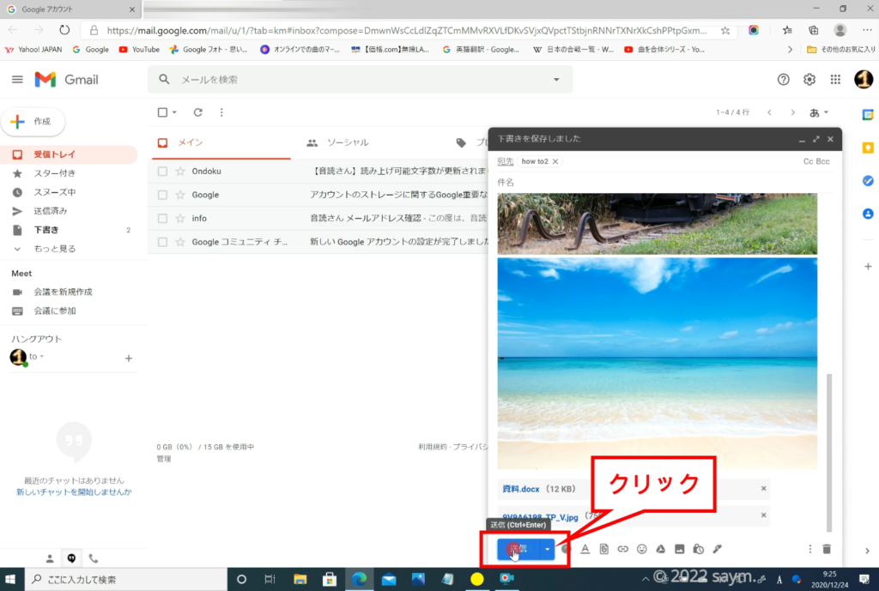This screenshot has width=879, height=591.
Task: Remove the 資料.docx attachment
Action: [x=763, y=489]
